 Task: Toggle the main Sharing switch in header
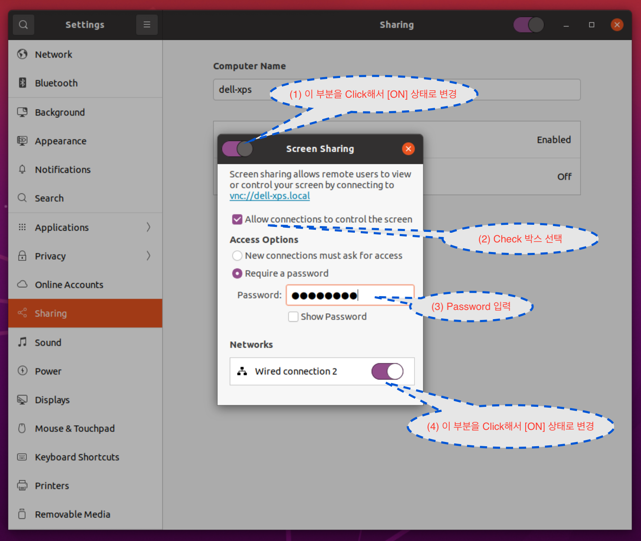(x=529, y=25)
